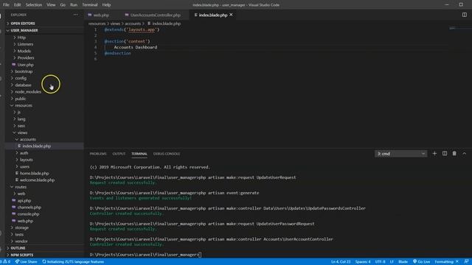Click the notifications bell in status bar
472x265 pixels.
[466, 262]
